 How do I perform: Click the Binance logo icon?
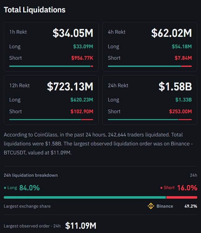(x=151, y=206)
